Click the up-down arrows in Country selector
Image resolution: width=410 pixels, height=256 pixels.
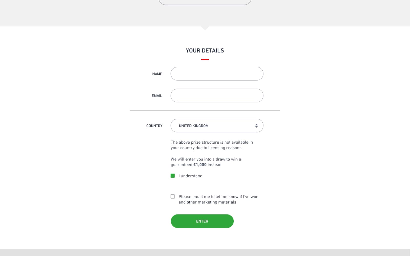tap(256, 126)
